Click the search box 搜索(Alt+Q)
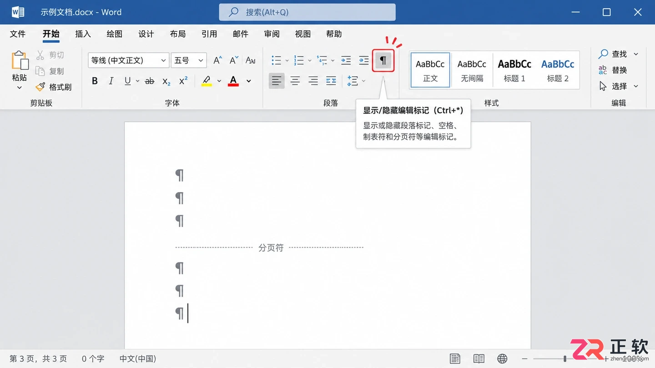 point(307,12)
